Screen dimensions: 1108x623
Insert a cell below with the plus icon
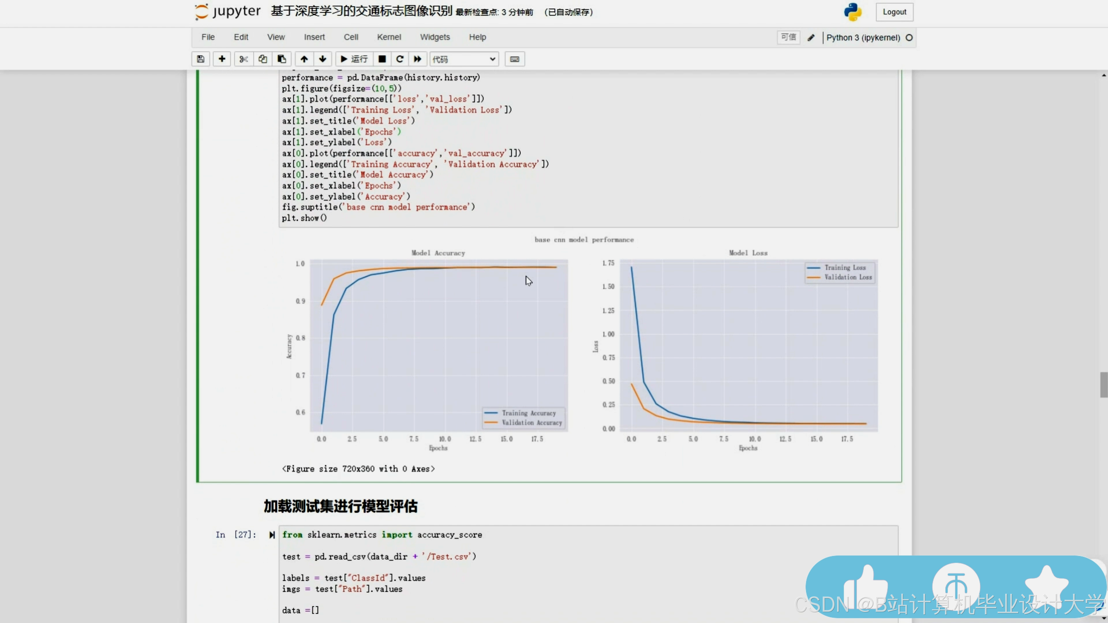tap(222, 59)
